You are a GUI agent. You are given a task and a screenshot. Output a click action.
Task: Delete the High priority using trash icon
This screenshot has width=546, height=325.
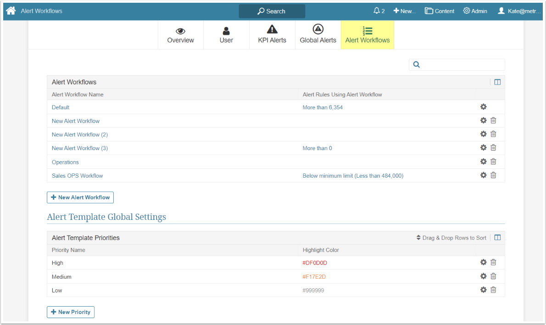point(493,263)
